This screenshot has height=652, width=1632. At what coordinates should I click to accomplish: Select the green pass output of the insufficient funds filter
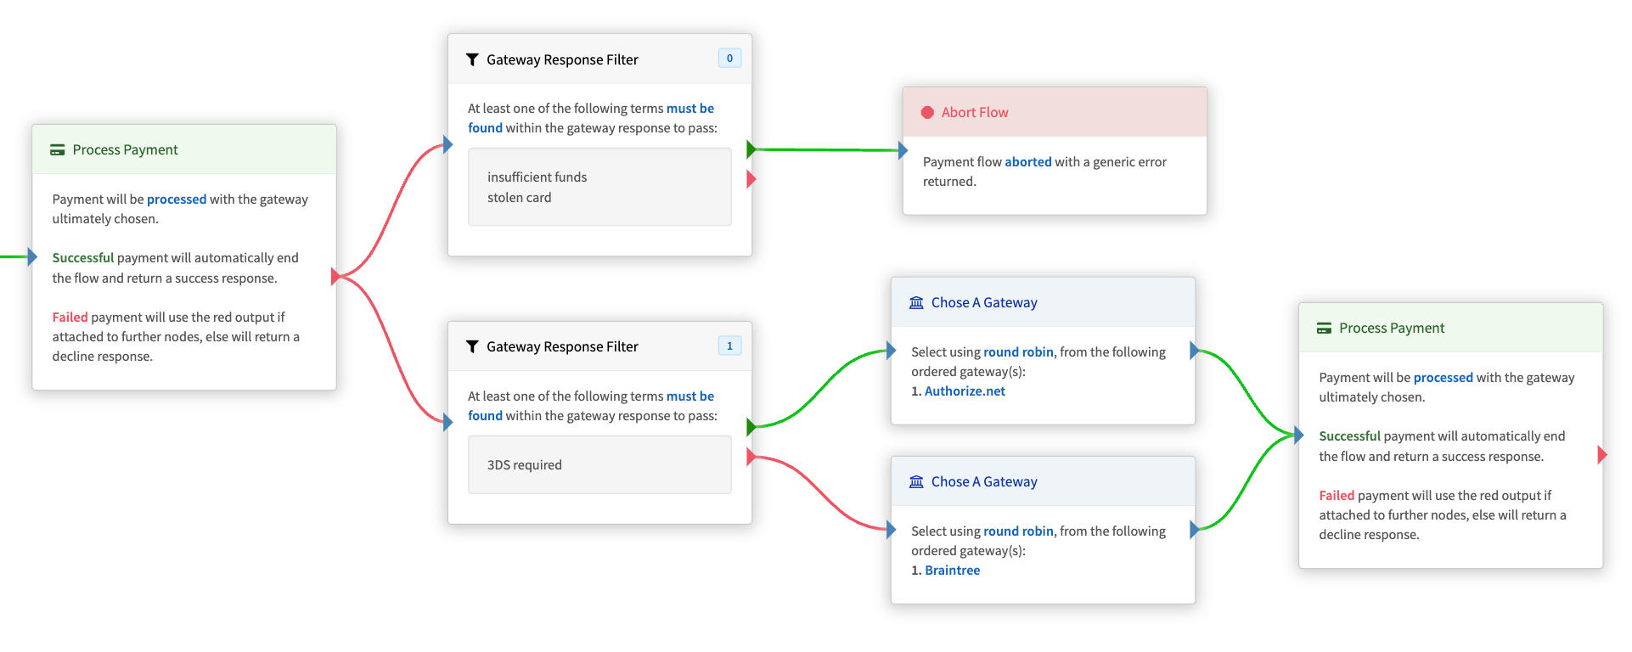tap(751, 149)
